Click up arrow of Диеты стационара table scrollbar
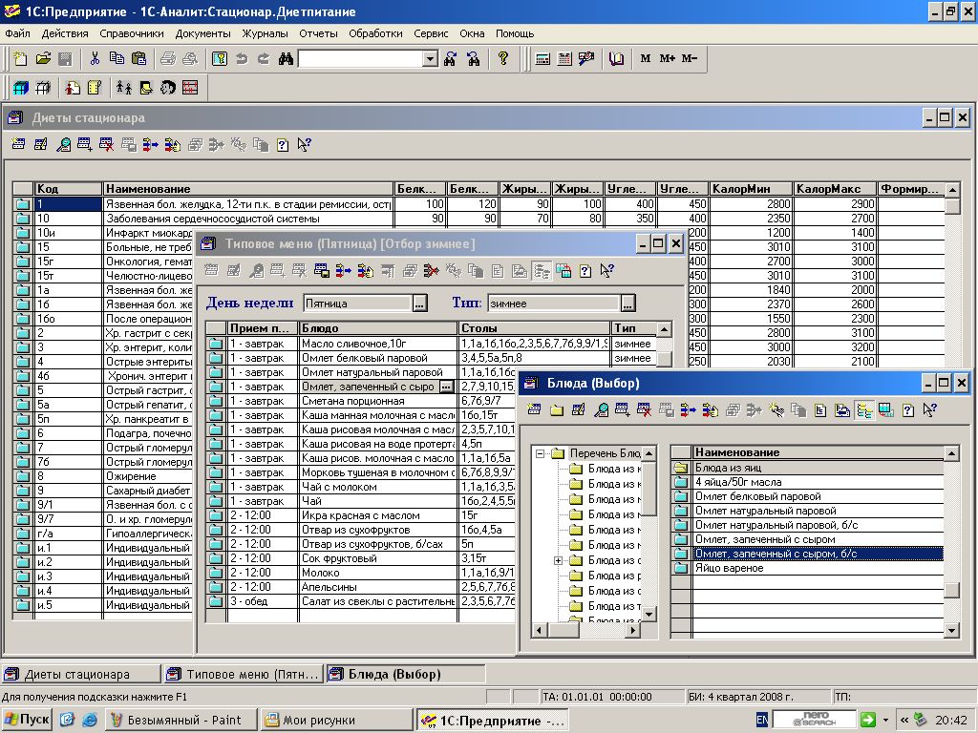Viewport: 978px width, 733px height. [952, 190]
